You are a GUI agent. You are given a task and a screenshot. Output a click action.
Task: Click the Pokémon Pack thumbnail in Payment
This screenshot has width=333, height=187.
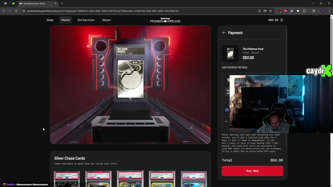230,54
